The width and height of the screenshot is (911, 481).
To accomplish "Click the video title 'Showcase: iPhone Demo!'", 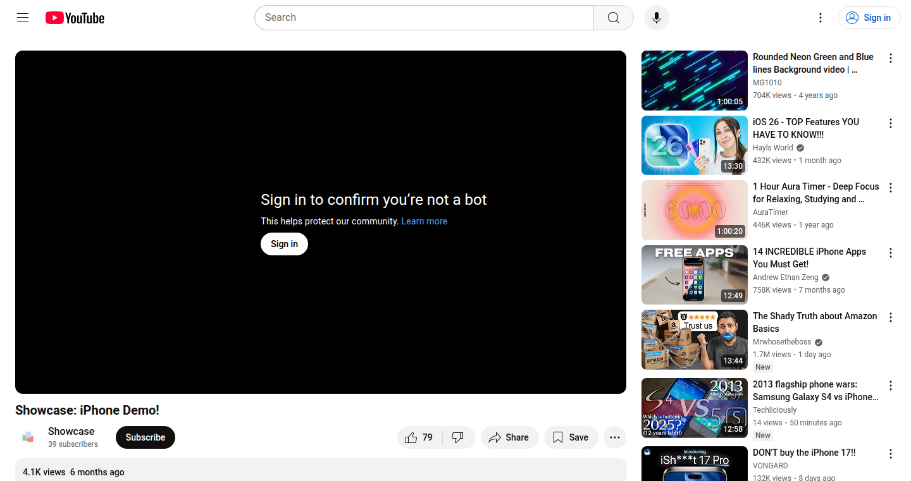I will (87, 410).
